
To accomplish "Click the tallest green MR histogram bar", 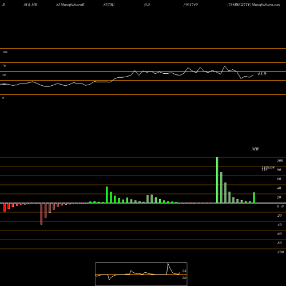I will (217, 180).
